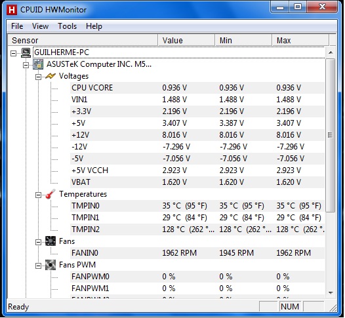Image resolution: width=345 pixels, height=318 pixels.
Task: Minimize the HWMonitor window
Action: pos(280,7)
